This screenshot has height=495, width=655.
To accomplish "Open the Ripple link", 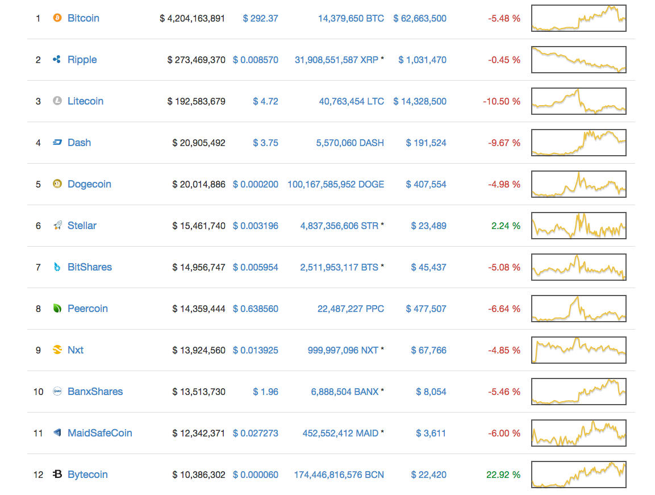I will tap(82, 60).
